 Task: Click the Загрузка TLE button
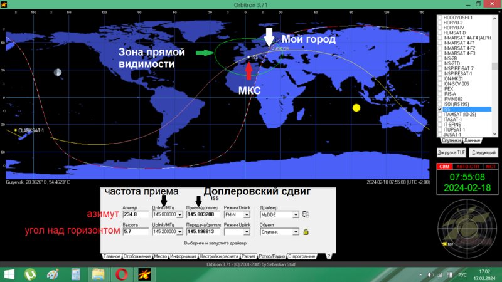451,152
